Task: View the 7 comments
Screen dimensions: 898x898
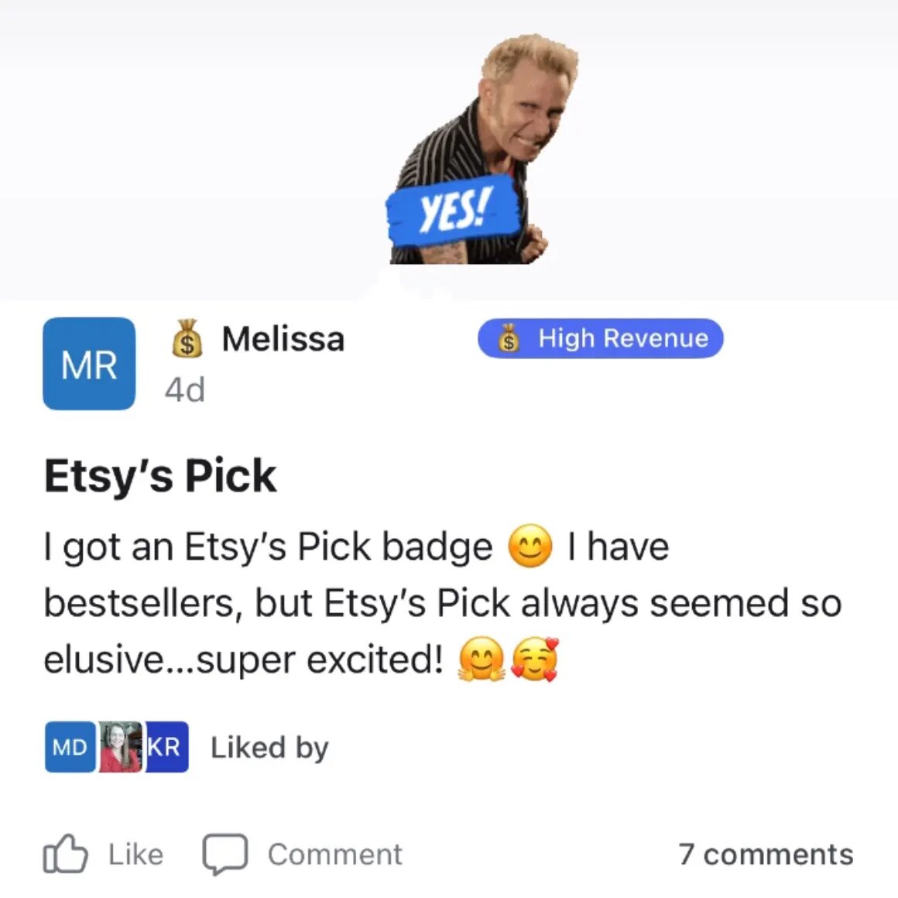Action: pos(766,855)
